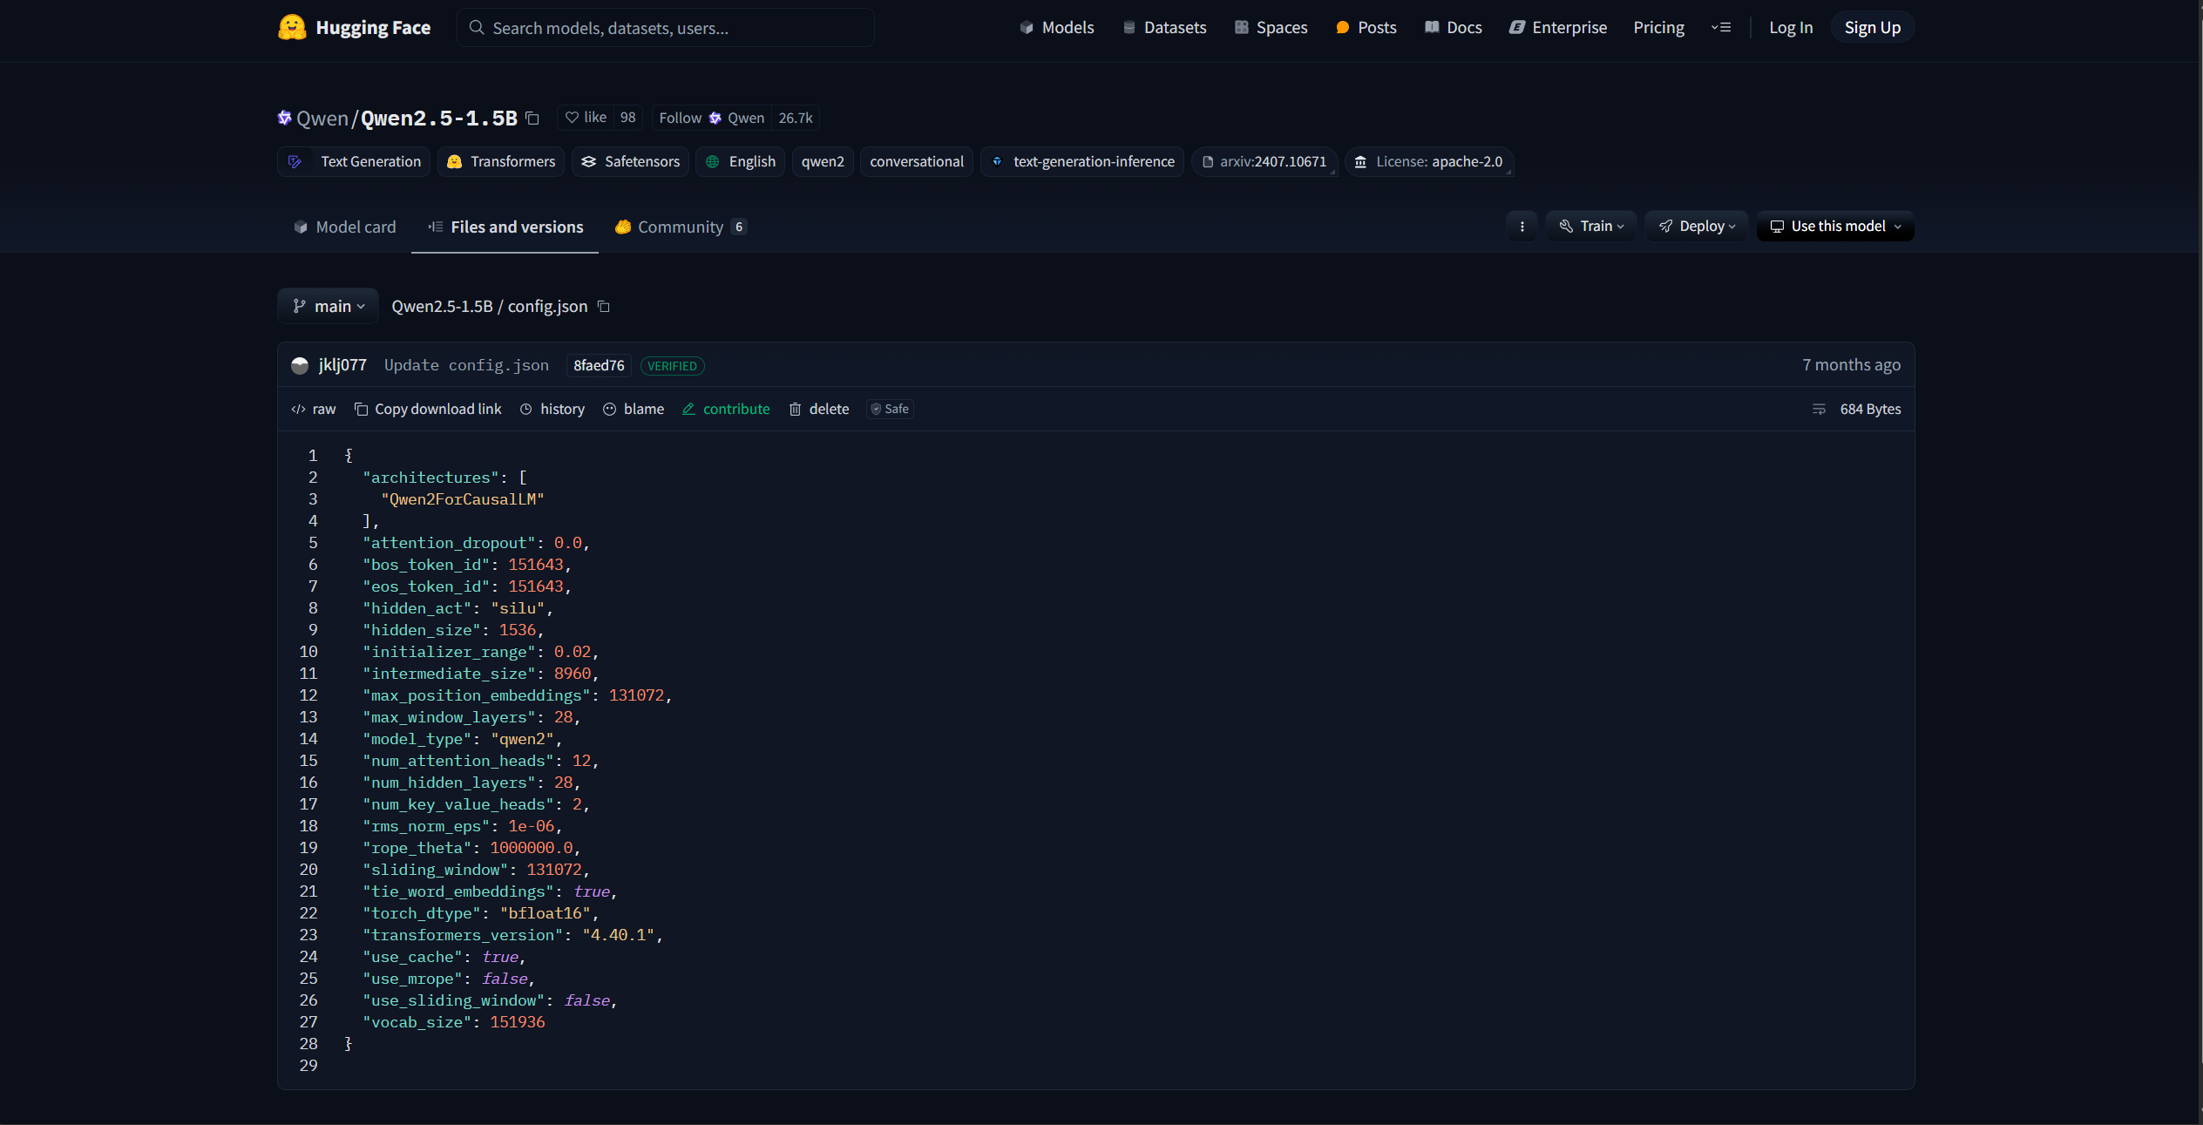Copy the config.json file path

click(602, 307)
